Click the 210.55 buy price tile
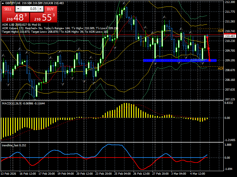 44,17
